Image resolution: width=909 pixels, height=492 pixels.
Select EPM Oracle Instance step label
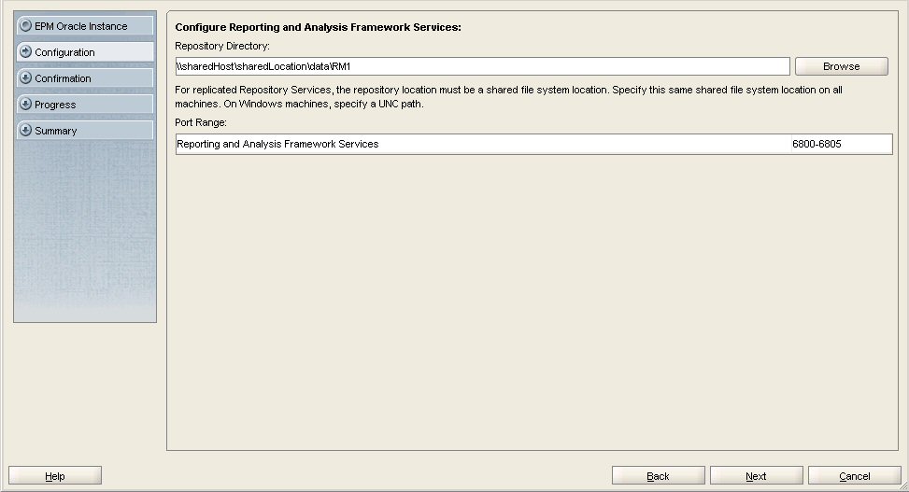coord(80,26)
